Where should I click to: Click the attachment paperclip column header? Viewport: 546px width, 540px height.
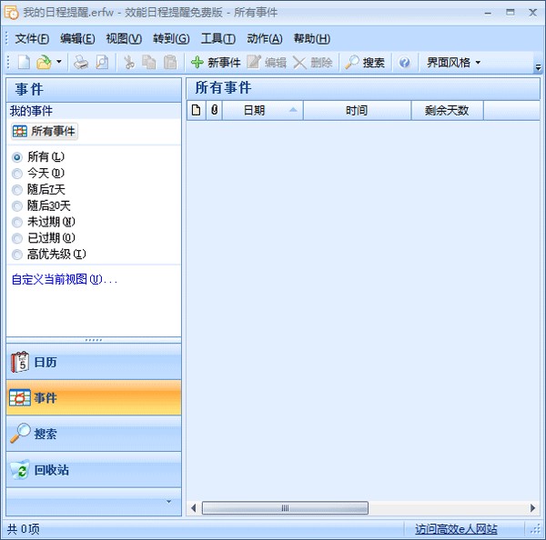click(214, 111)
